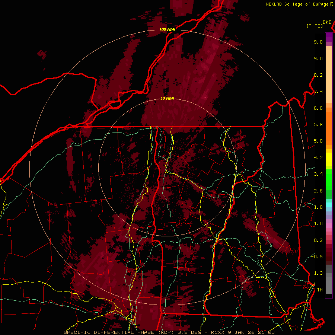Click the 0.2 legend value
Image resolution: width=335 pixels, height=335 pixels.
tap(318, 240)
